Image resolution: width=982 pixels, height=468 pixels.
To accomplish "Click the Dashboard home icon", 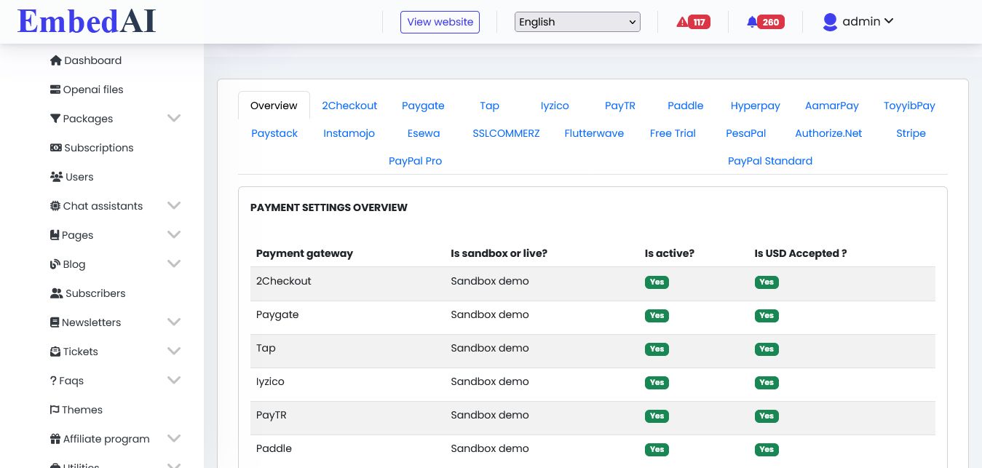I will tap(55, 60).
